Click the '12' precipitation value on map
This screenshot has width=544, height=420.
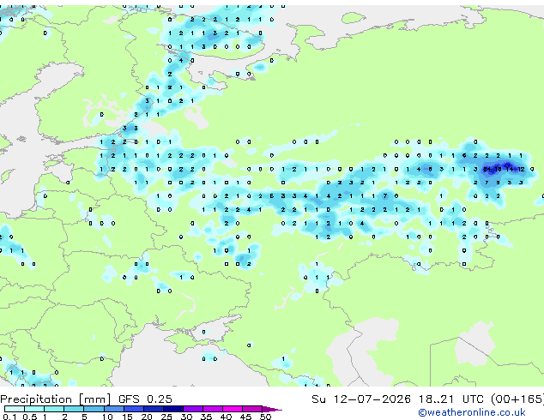pyautogui.click(x=521, y=169)
